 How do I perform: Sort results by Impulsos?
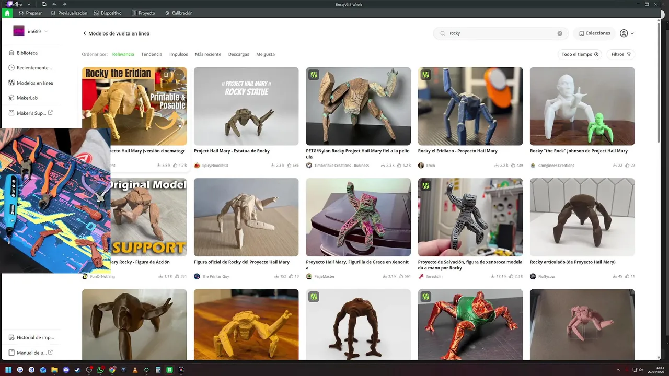click(x=179, y=54)
